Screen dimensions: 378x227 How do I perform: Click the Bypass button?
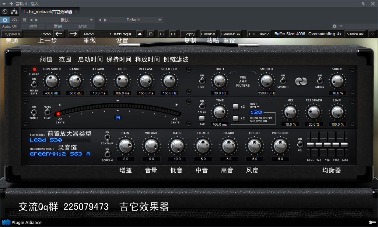tap(11, 34)
